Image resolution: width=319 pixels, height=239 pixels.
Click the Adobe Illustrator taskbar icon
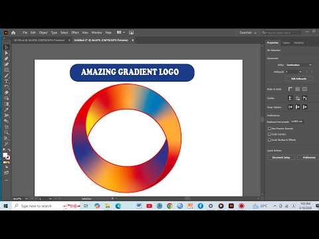(x=231, y=206)
